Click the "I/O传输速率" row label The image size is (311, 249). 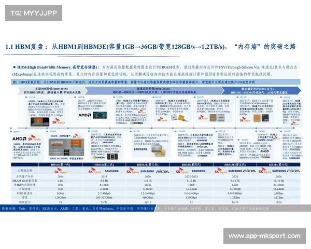(x=24, y=193)
